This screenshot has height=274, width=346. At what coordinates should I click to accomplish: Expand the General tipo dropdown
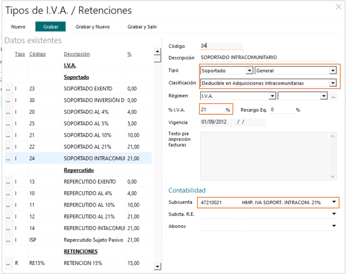pos(333,71)
